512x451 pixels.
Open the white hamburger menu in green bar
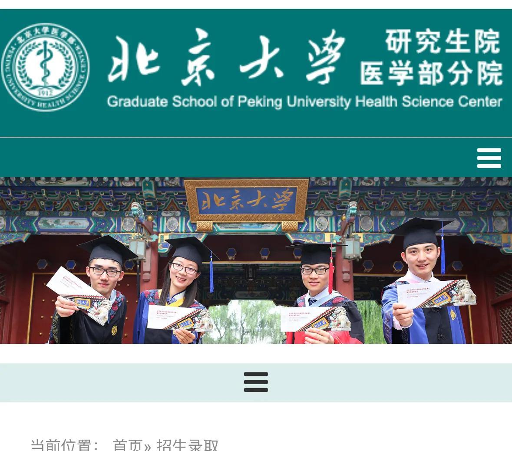[x=489, y=158]
